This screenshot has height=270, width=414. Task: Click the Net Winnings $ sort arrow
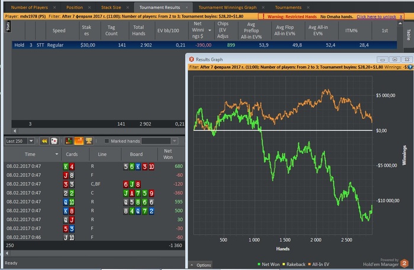click(x=209, y=30)
